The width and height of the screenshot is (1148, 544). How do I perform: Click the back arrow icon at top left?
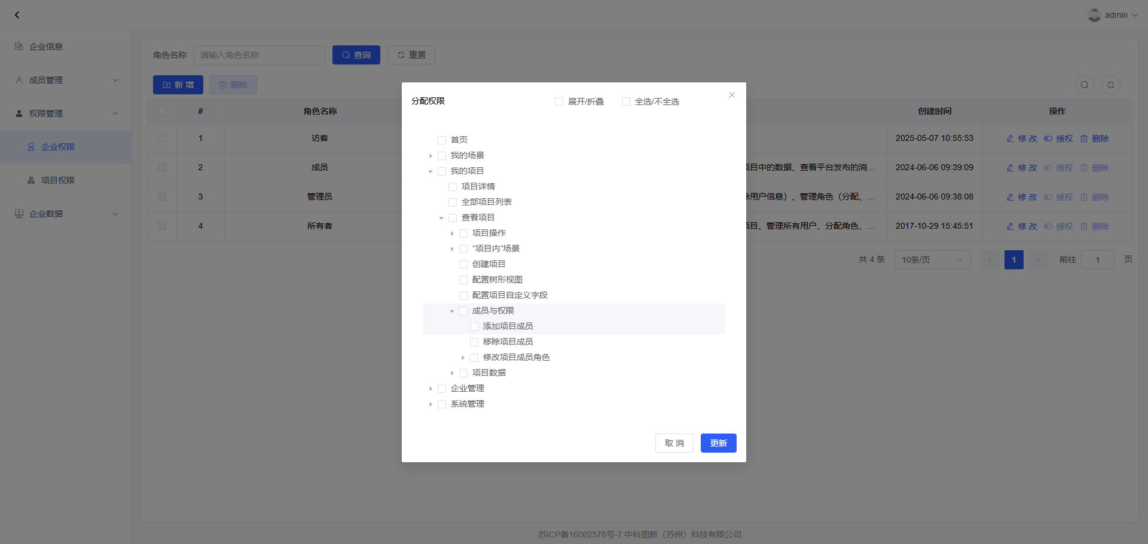17,15
